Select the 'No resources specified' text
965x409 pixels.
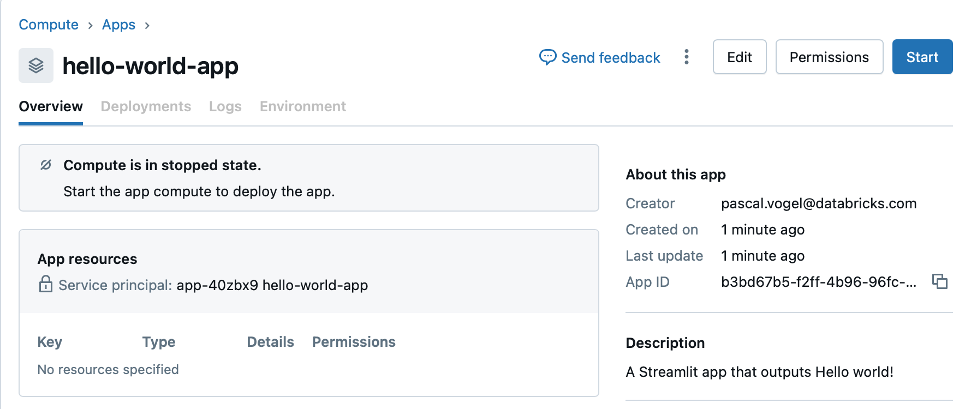click(108, 370)
